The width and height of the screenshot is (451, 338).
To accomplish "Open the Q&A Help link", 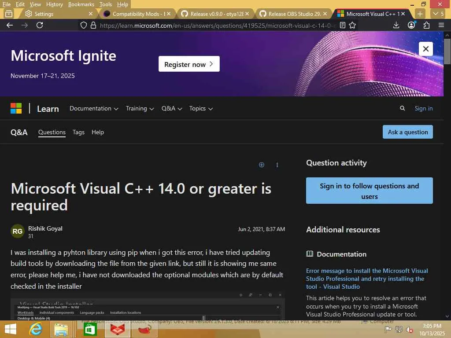I will coord(98,132).
